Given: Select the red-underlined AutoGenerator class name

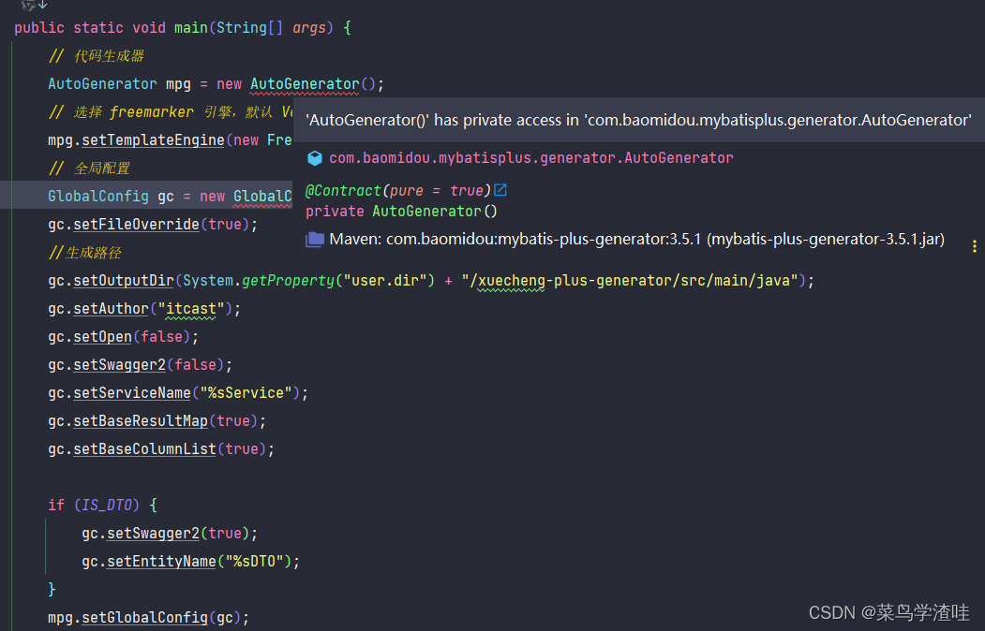Looking at the screenshot, I should (300, 83).
